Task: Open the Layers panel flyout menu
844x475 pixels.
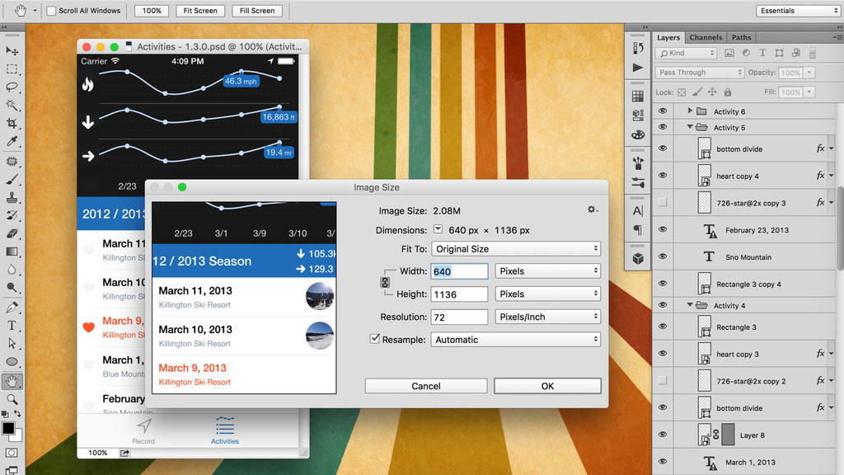Action: click(837, 38)
